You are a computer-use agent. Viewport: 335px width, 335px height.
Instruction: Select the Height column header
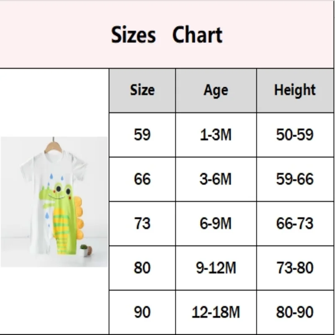pos(295,90)
